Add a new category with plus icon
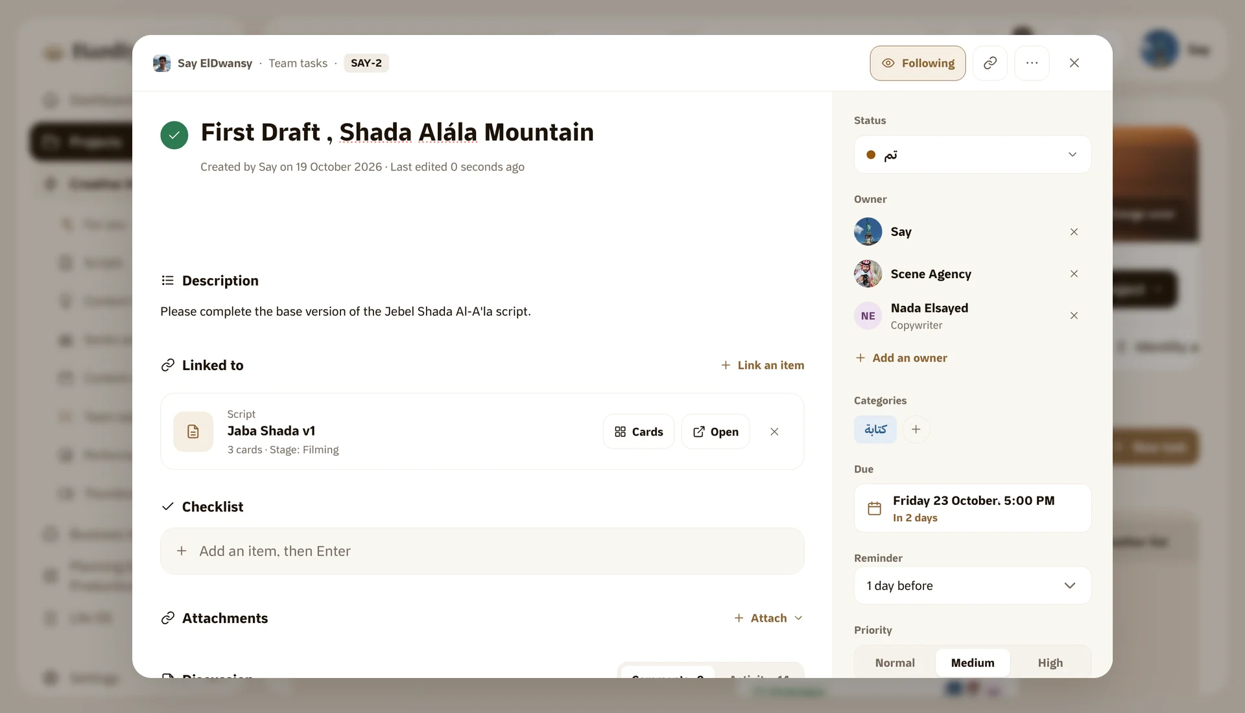This screenshot has height=713, width=1245. 916,429
